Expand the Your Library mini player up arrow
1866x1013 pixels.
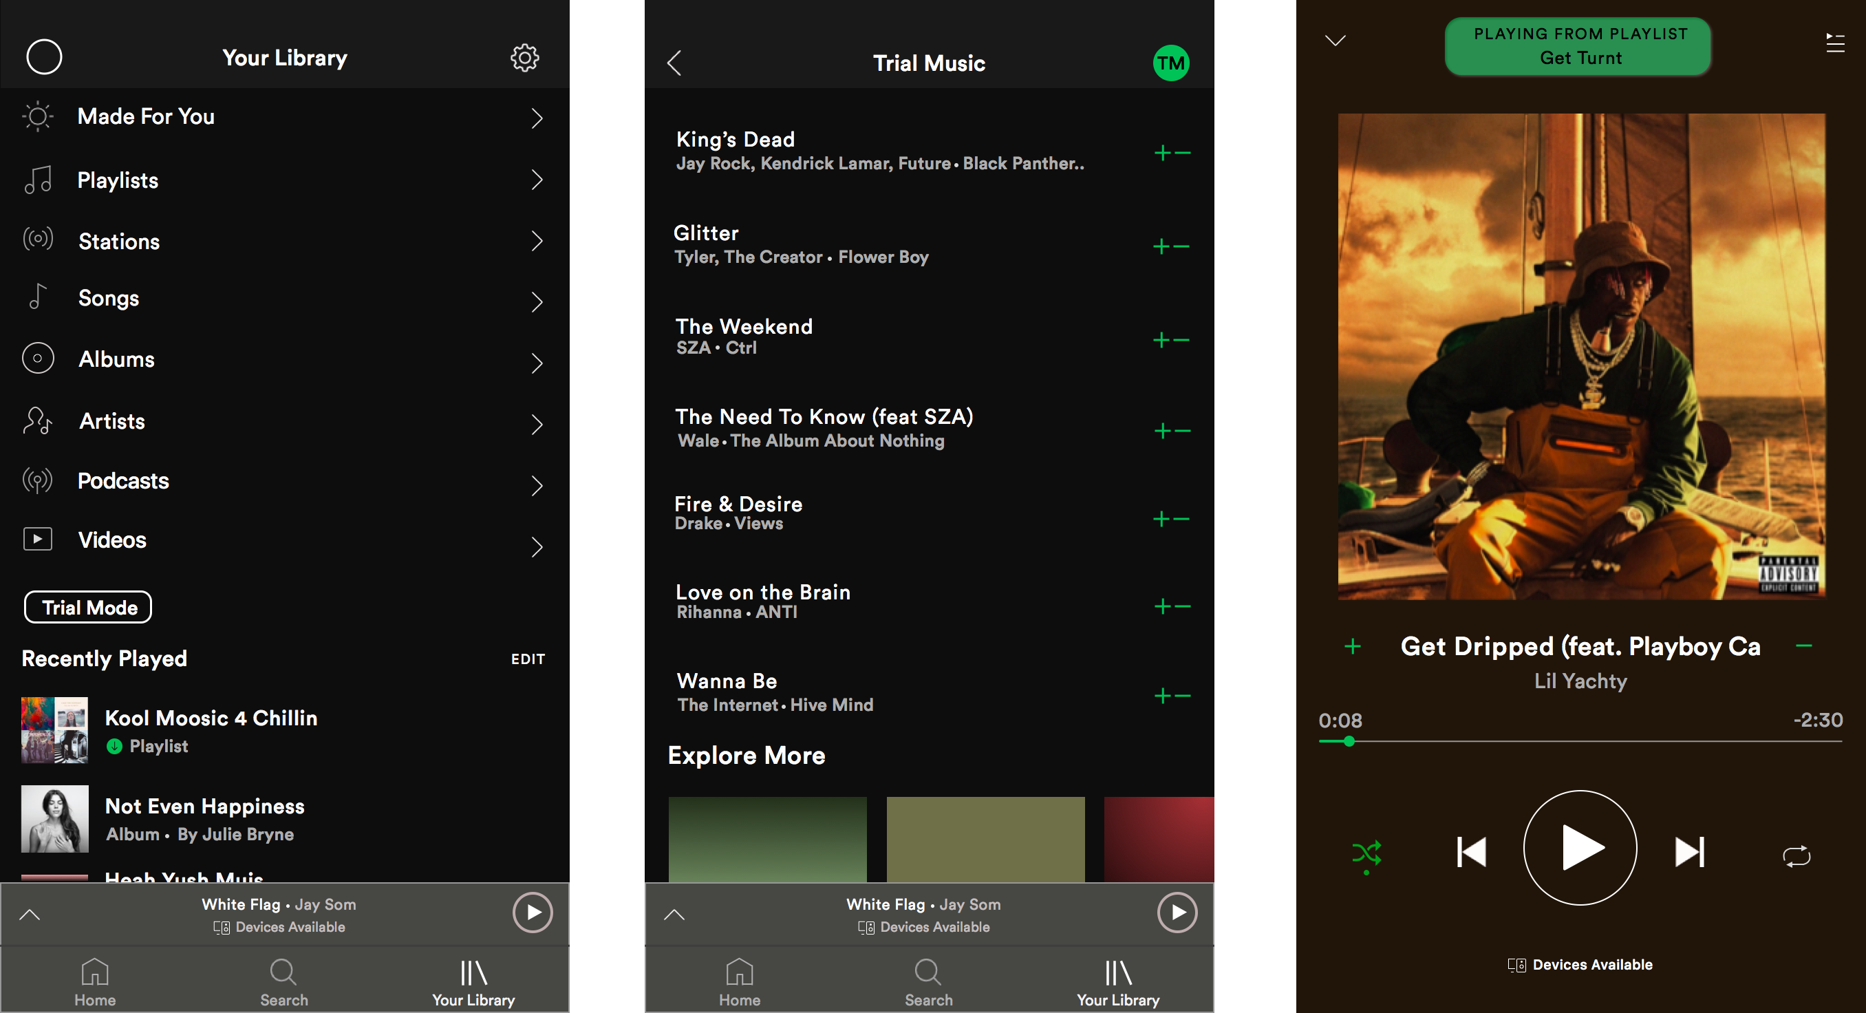(30, 915)
